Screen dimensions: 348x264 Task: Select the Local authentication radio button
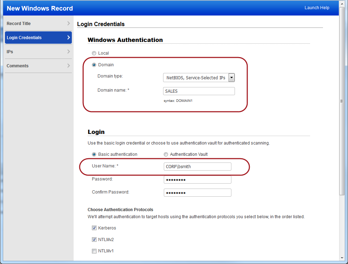tap(94, 53)
